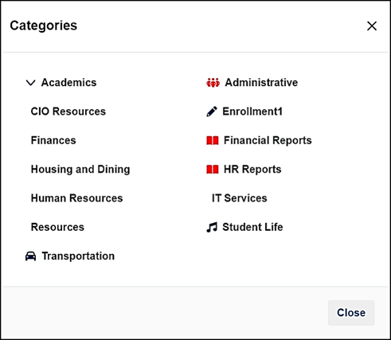391x340 pixels.
Task: Open the IT Services category
Action: [239, 198]
